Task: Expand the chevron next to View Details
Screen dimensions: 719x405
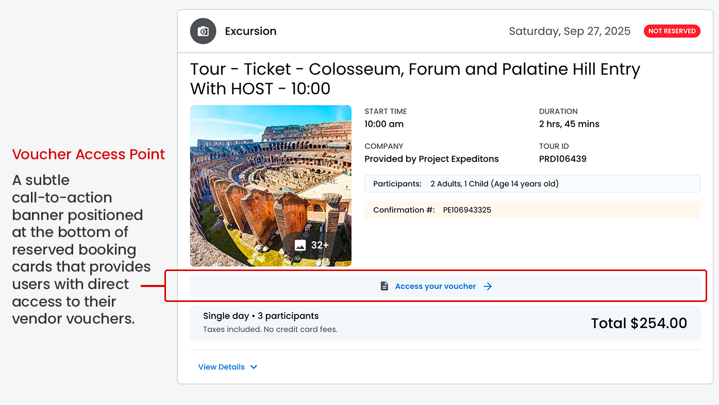Action: pyautogui.click(x=254, y=367)
